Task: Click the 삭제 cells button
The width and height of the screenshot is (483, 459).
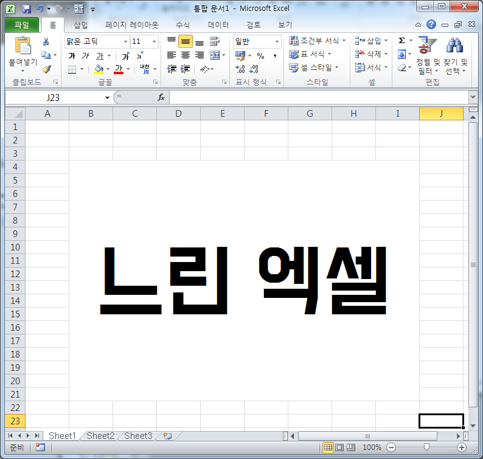Action: tap(371, 54)
